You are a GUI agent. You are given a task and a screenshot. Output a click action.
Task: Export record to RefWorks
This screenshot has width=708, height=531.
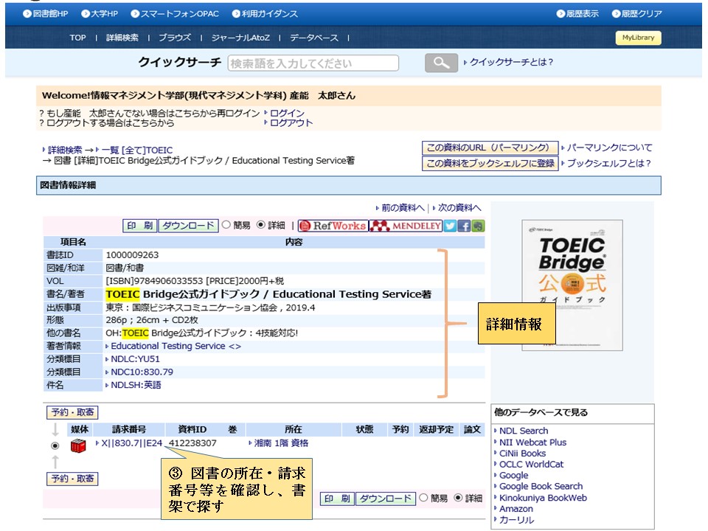333,226
